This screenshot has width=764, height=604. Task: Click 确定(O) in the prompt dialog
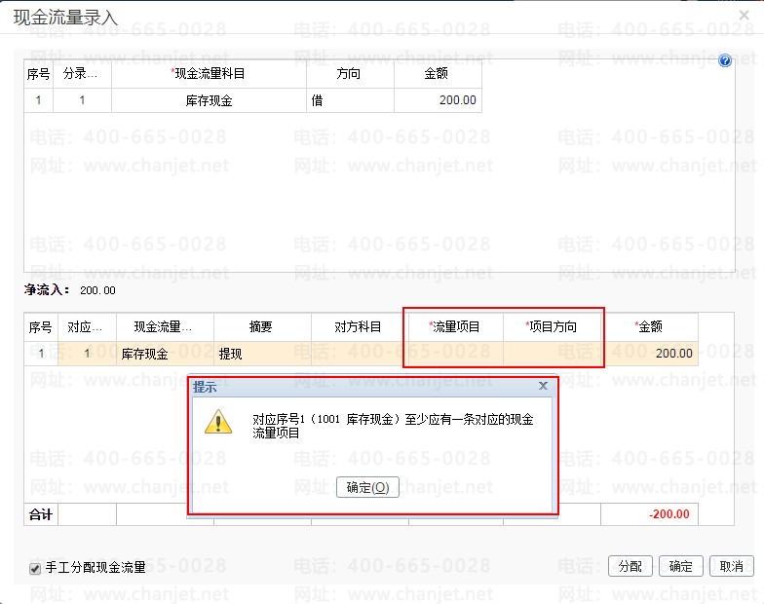click(x=367, y=487)
